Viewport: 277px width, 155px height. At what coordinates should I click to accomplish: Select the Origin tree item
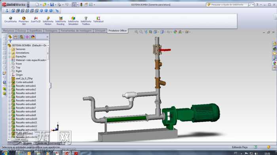pos(17,75)
